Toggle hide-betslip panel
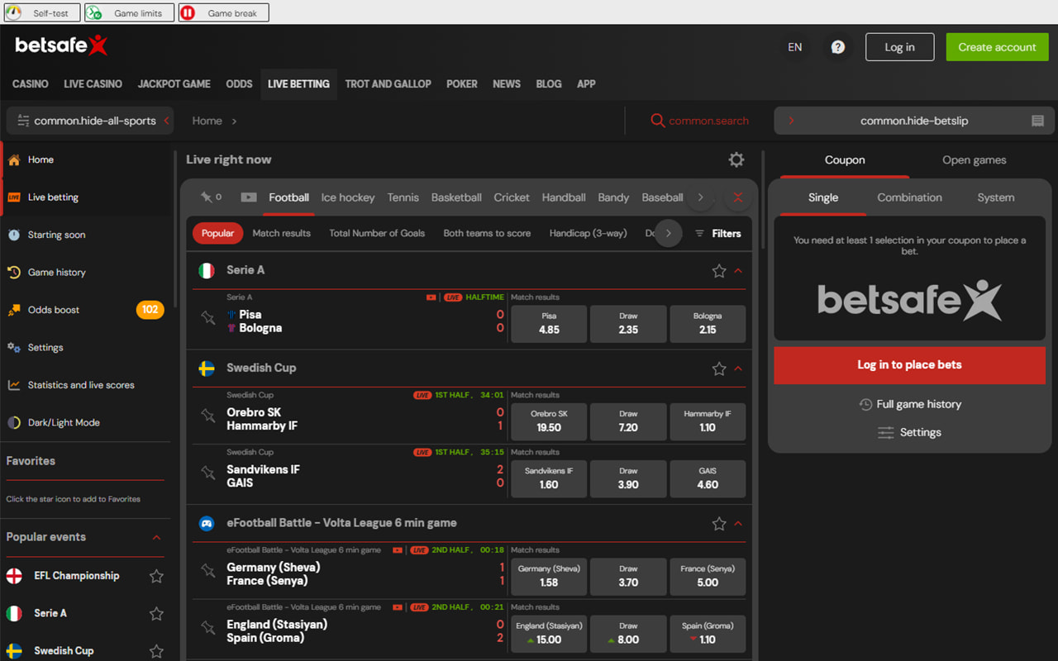 tap(914, 121)
